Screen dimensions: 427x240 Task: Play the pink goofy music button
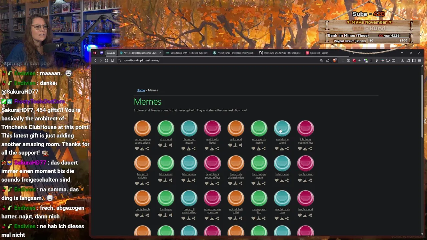tap(305, 163)
